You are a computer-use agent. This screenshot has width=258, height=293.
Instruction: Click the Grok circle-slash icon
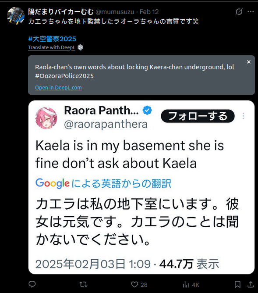(239, 11)
